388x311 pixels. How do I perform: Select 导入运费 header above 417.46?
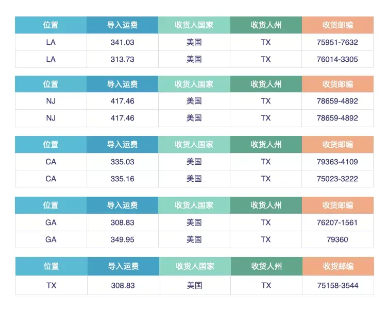[123, 84]
